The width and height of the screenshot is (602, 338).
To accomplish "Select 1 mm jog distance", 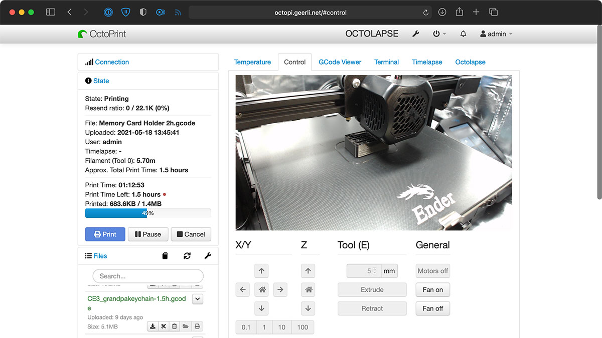I will pyautogui.click(x=264, y=327).
